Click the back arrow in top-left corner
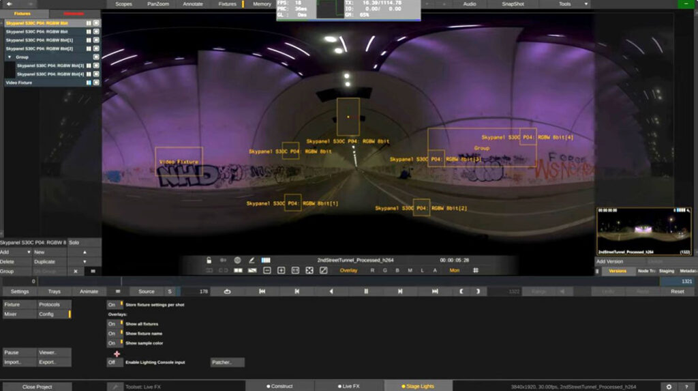 [x=10, y=4]
